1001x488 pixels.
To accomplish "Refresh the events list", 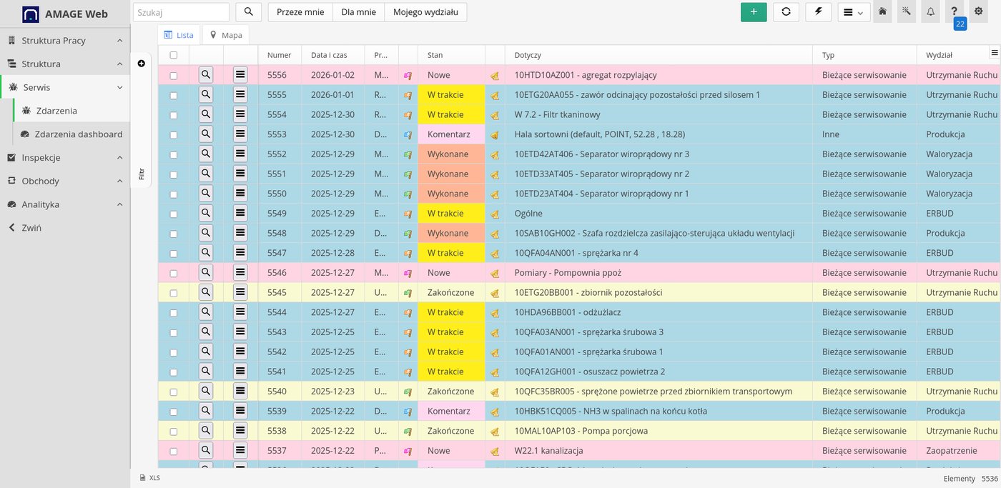I will [786, 12].
